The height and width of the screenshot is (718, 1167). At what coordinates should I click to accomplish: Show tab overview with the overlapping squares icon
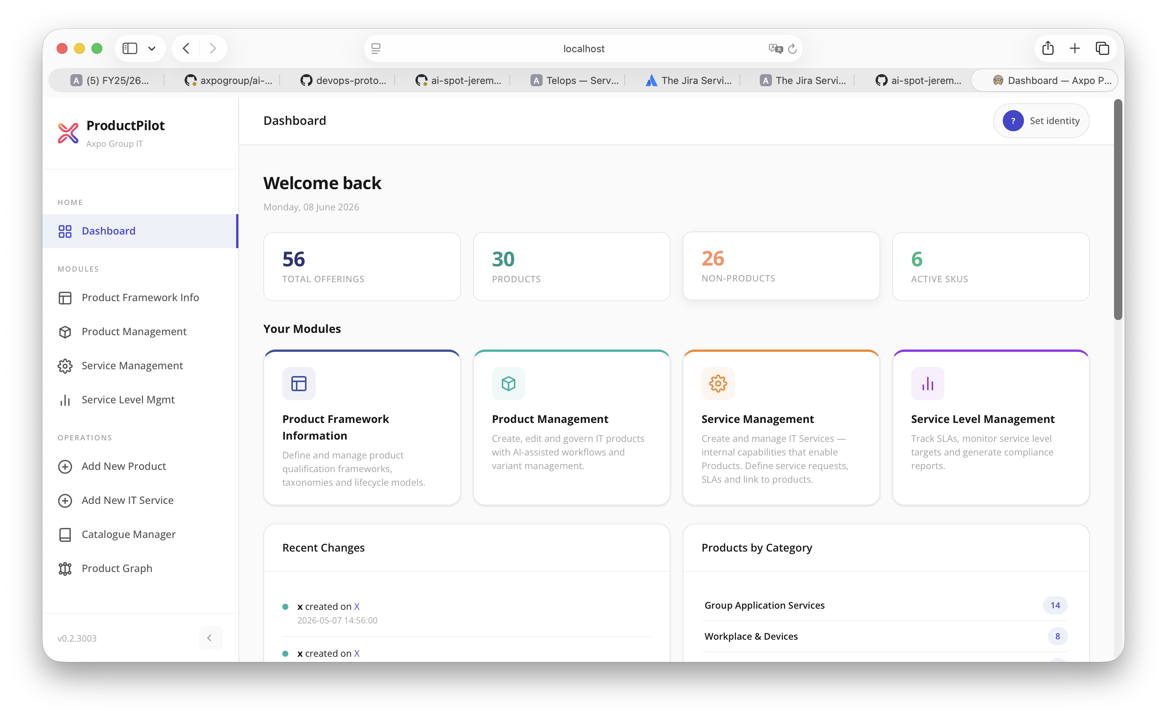click(x=1102, y=48)
